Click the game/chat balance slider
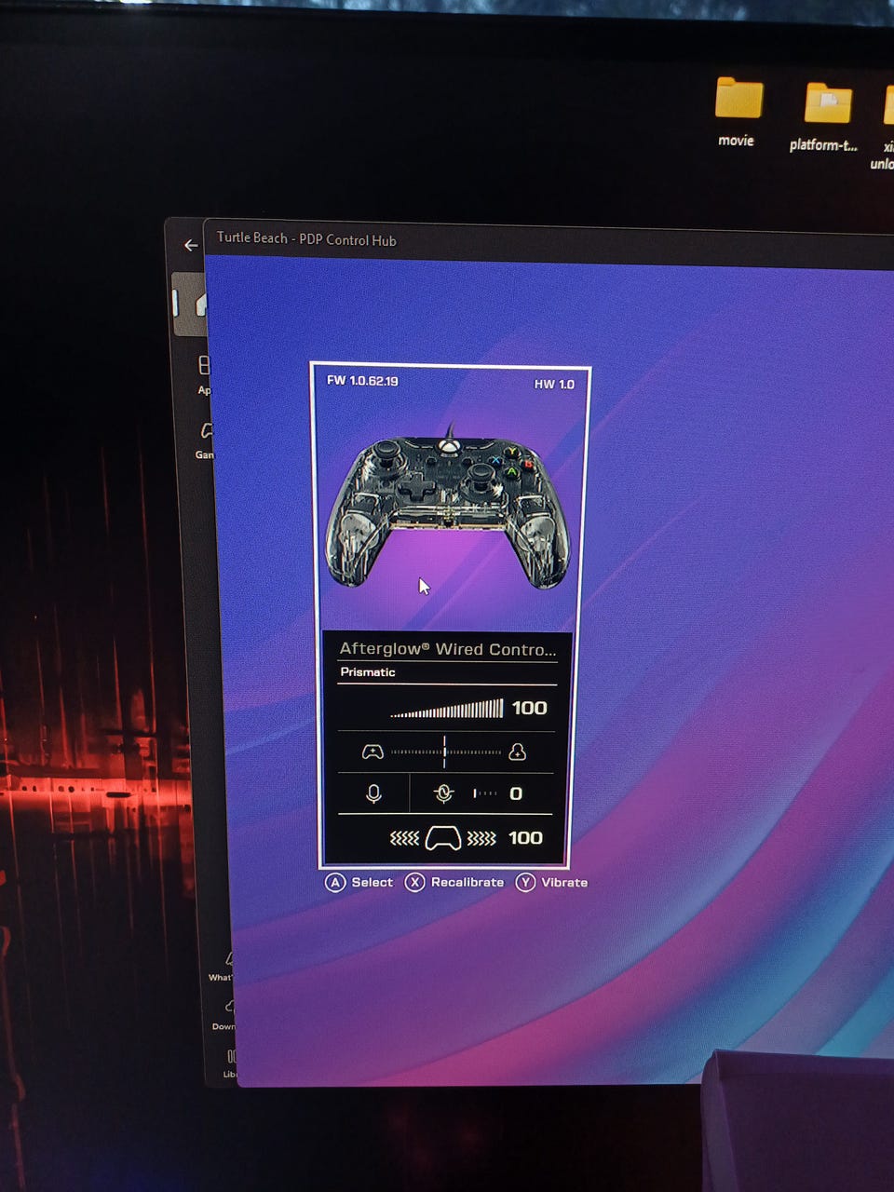Viewport: 894px width, 1192px height. click(x=445, y=752)
